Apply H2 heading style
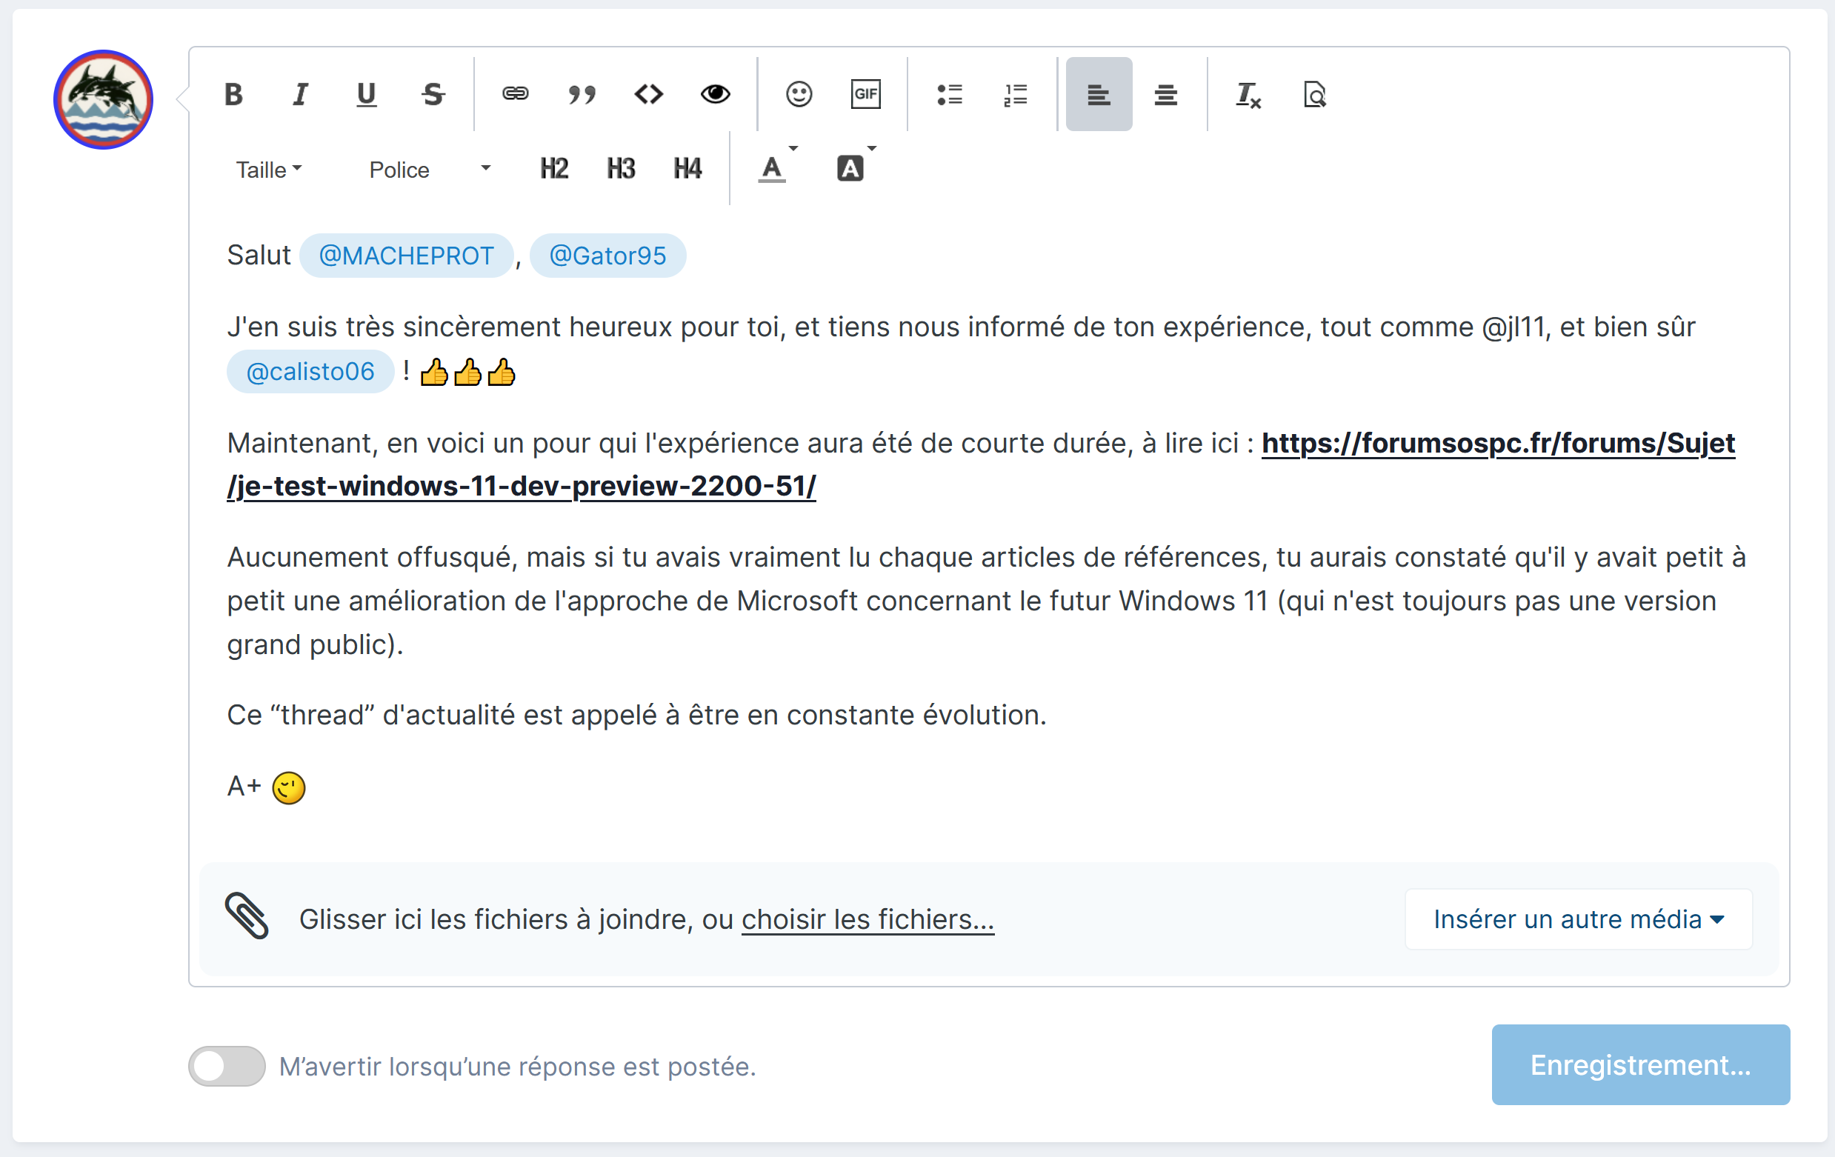The height and width of the screenshot is (1157, 1835). [x=554, y=169]
